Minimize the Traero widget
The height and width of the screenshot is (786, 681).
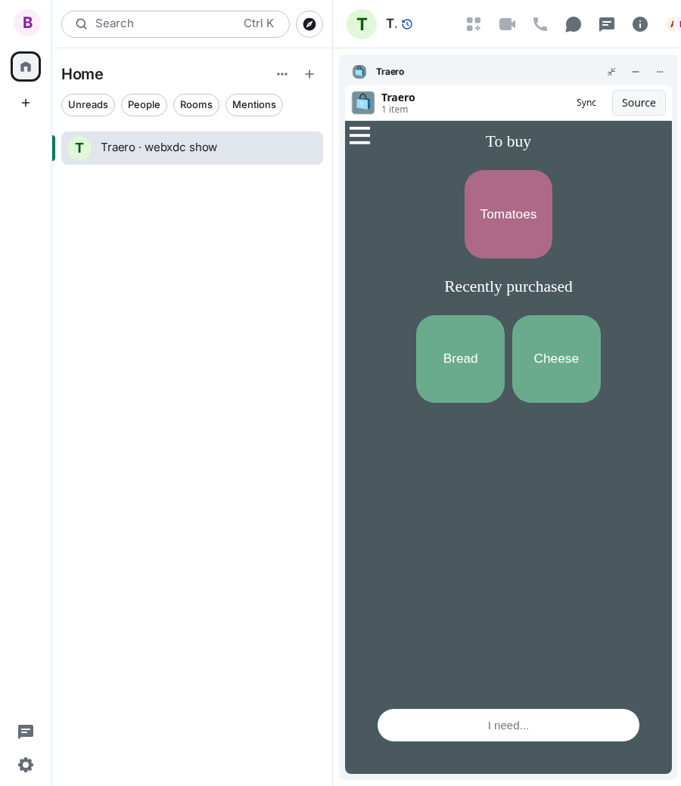[636, 72]
